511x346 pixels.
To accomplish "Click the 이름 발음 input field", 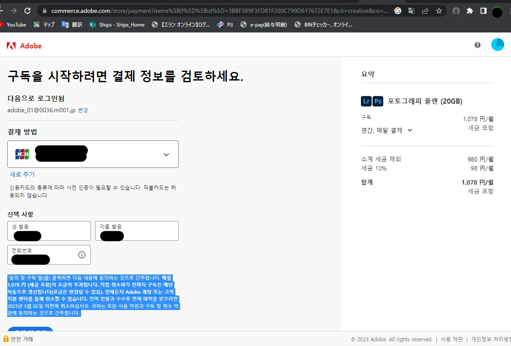I will point(137,231).
